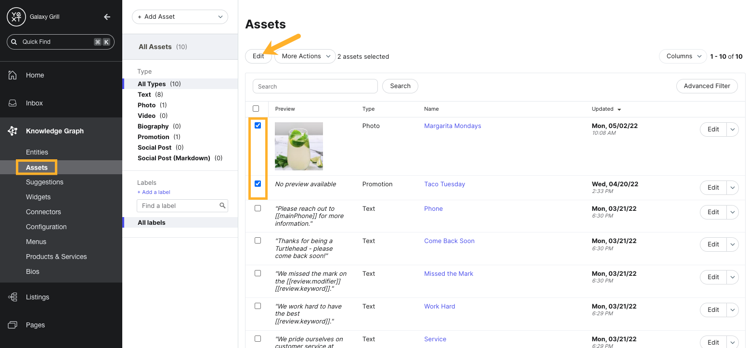Screen dimensions: 749x348
Task: Filter assets by Text type
Action: click(144, 94)
